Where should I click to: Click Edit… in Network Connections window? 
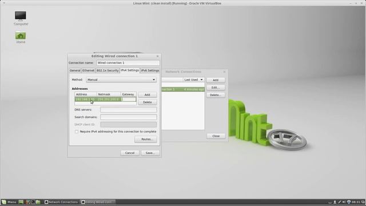pyautogui.click(x=216, y=88)
